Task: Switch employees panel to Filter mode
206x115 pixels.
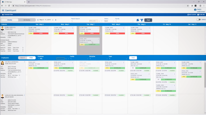Action: click(x=31, y=58)
